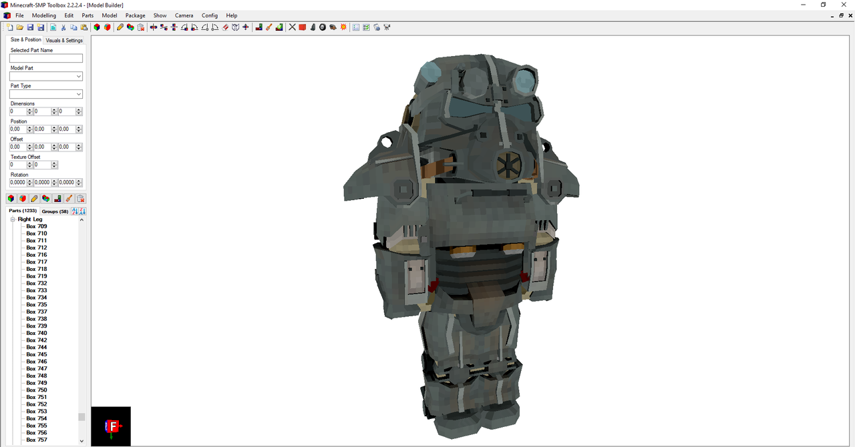
Task: Select the Parts (1233) tab
Action: 22,211
